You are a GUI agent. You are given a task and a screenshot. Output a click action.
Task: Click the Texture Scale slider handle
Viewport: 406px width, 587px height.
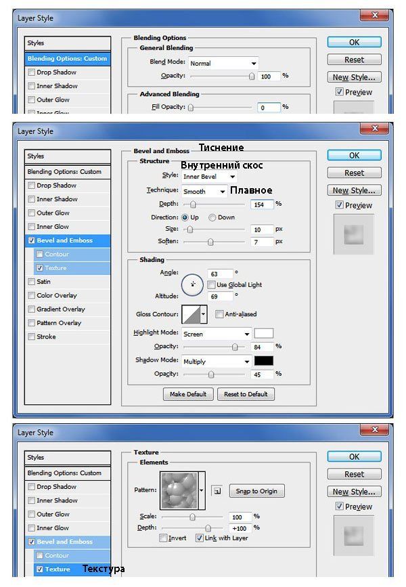[192, 517]
